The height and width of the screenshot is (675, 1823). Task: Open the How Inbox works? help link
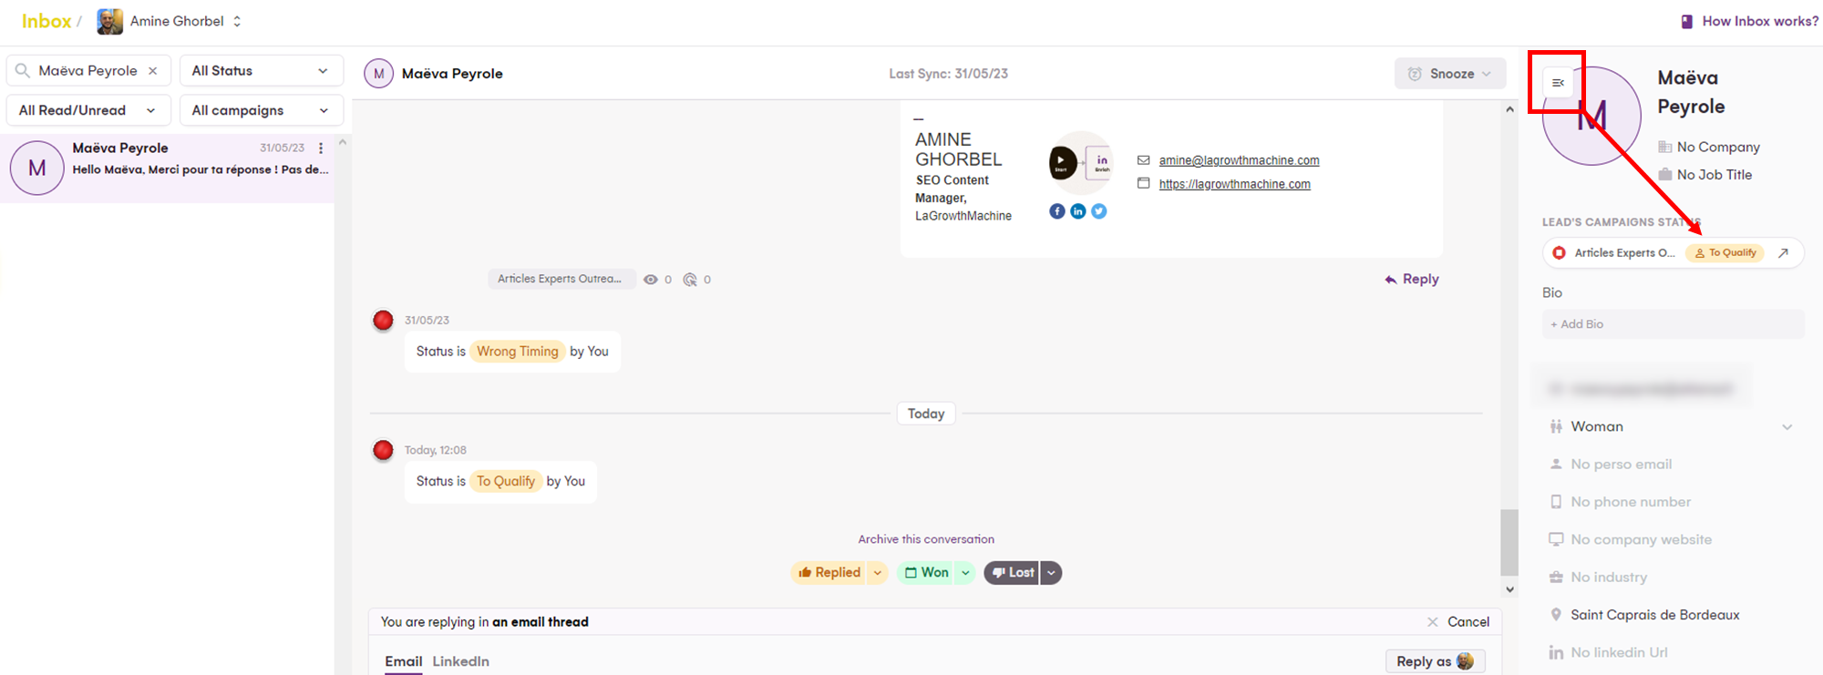click(1759, 21)
